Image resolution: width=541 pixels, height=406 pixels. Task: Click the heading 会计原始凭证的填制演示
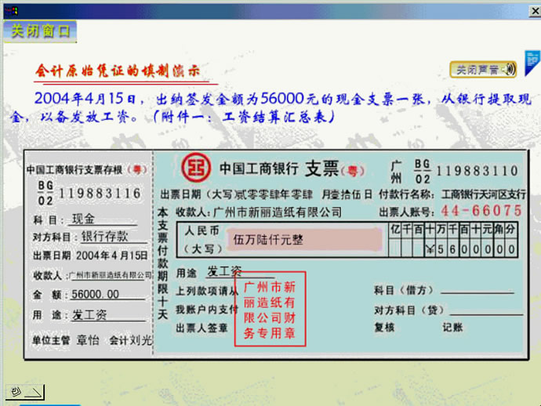tap(118, 71)
